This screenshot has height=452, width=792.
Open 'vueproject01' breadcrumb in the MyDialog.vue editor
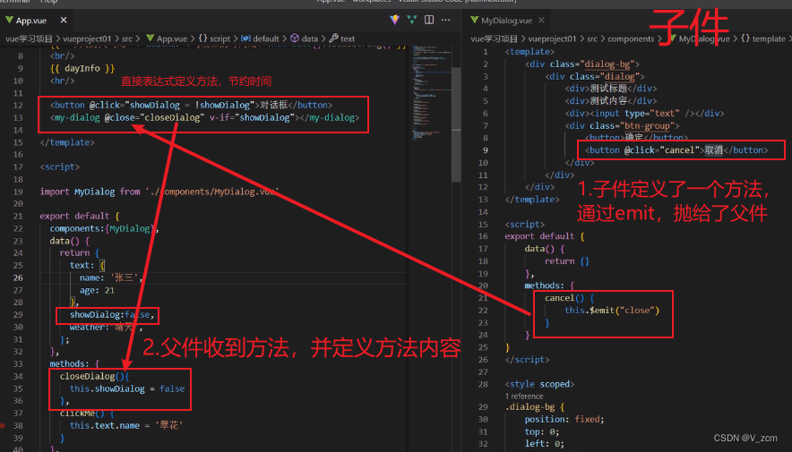click(x=552, y=38)
